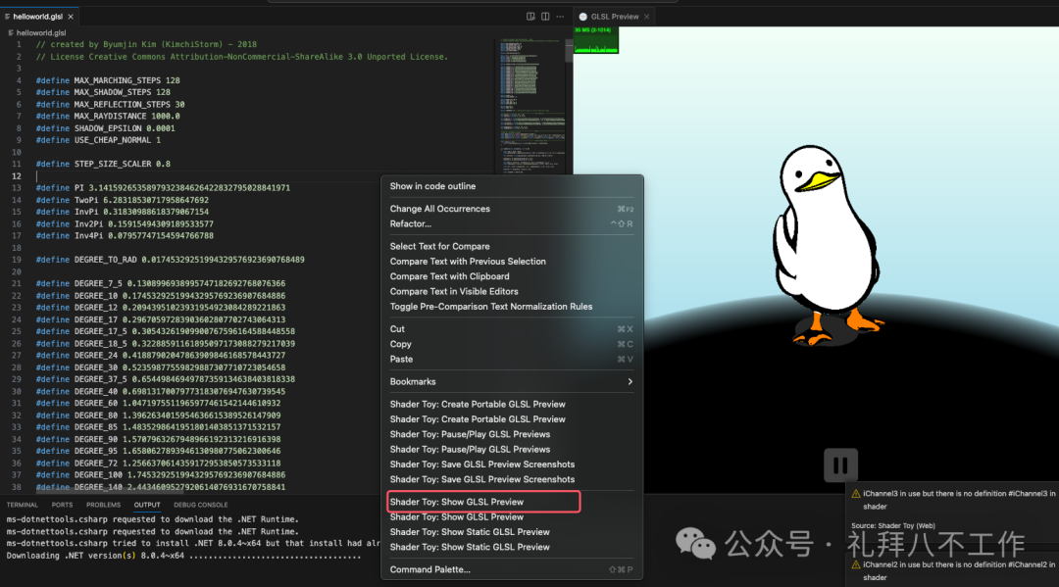
Task: Click the DEGREE_7_5 define line
Action: [161, 284]
